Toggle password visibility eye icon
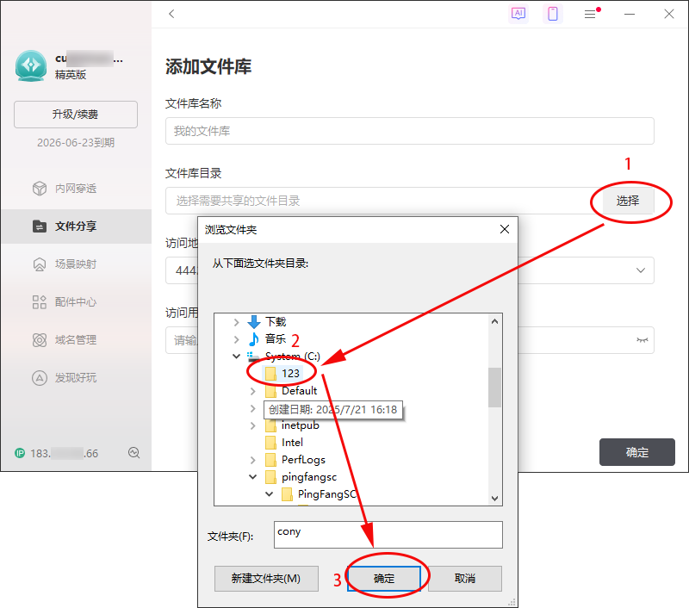The height and width of the screenshot is (608, 689). [x=641, y=339]
